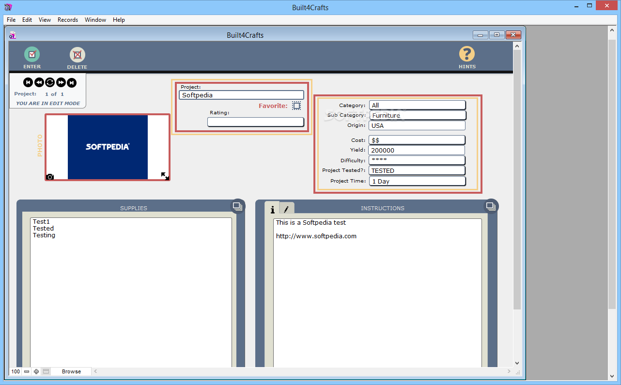Open the Window menu
This screenshot has height=385, width=621.
[95, 20]
